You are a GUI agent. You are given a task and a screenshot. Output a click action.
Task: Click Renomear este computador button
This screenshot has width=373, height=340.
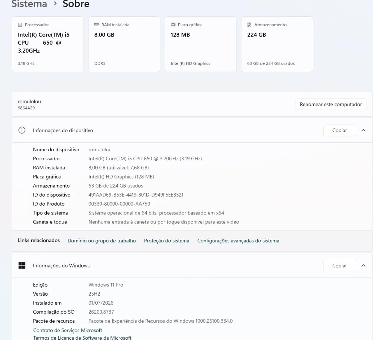click(x=331, y=104)
